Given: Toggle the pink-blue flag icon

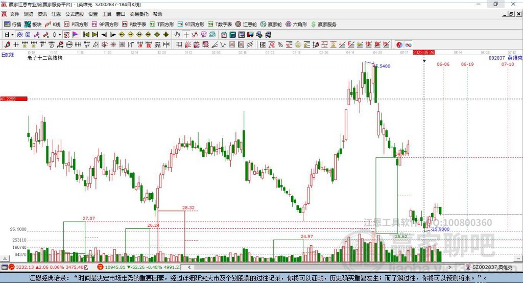Looking at the screenshot, I should 76,35.
